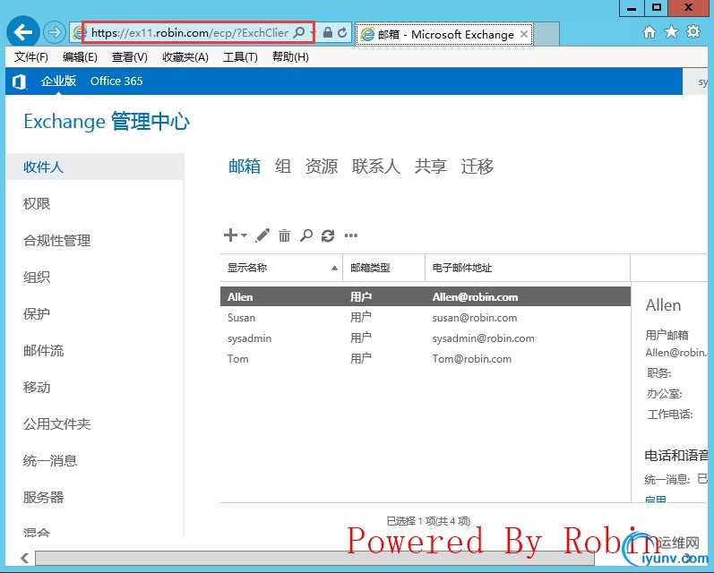Click the browser Forward arrow button

coord(54,32)
